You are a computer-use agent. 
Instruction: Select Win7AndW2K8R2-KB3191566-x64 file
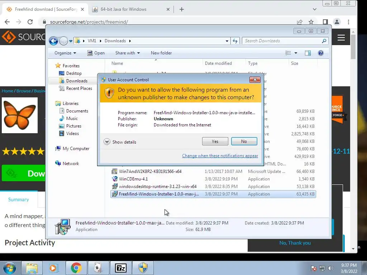[x=213, y=172]
